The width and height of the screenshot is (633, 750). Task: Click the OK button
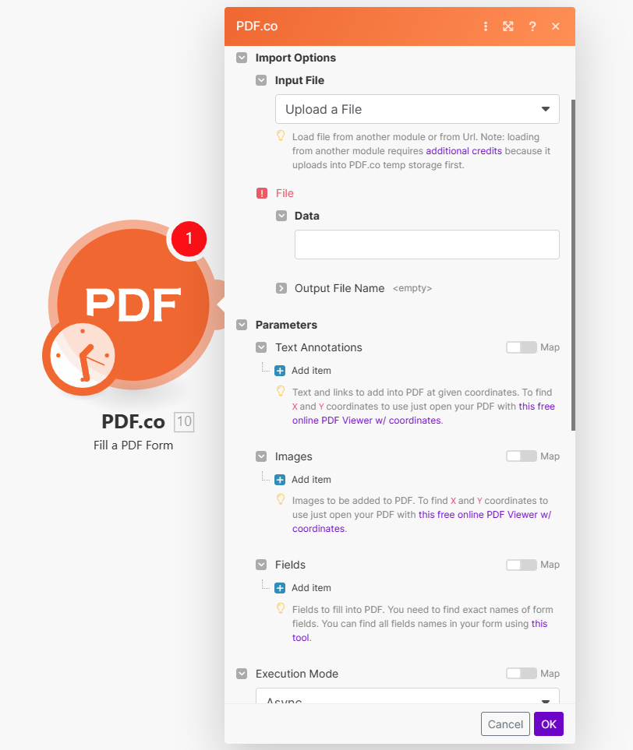tap(549, 724)
